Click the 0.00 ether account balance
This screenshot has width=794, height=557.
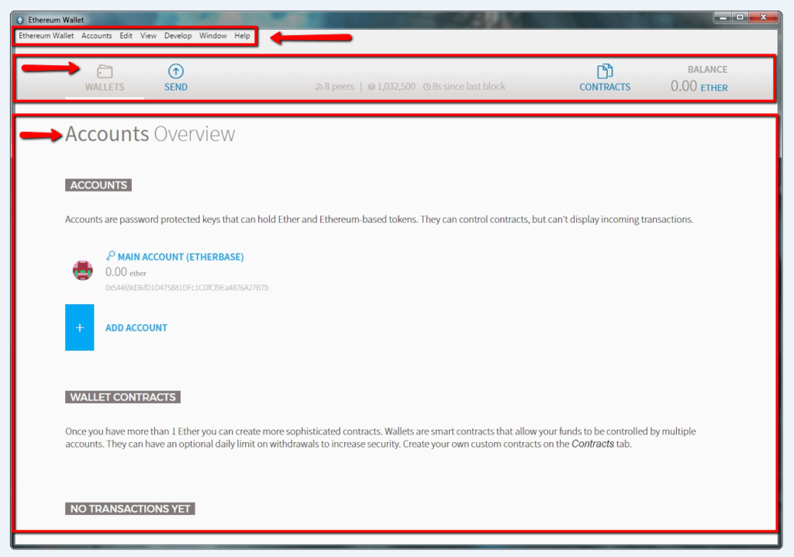pos(126,272)
